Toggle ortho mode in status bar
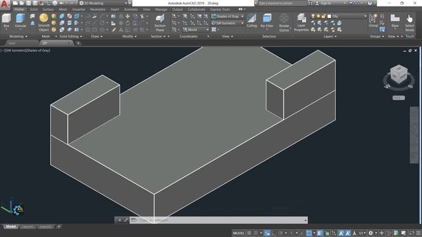The height and width of the screenshot is (237, 422). [274, 233]
